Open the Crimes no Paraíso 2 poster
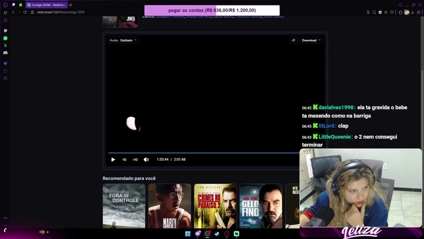 [215, 206]
